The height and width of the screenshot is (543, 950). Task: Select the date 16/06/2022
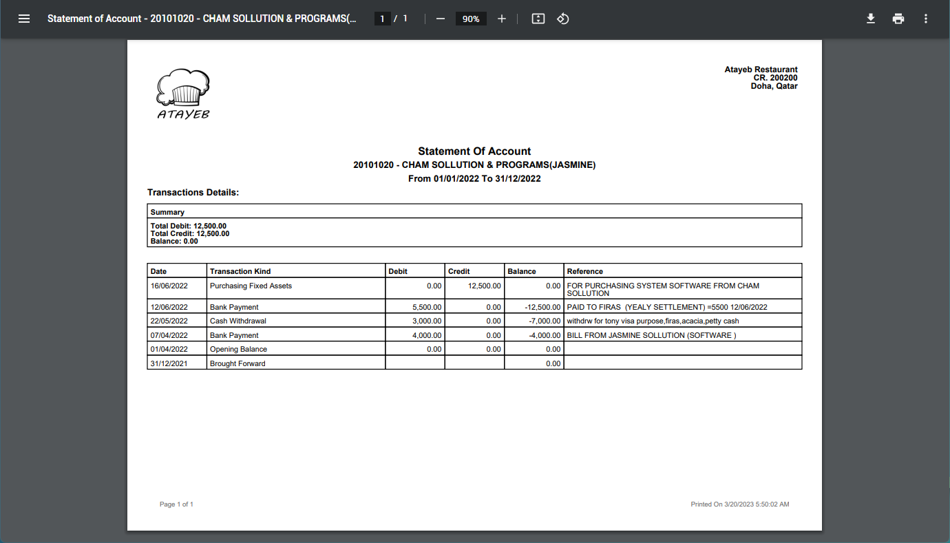click(169, 286)
